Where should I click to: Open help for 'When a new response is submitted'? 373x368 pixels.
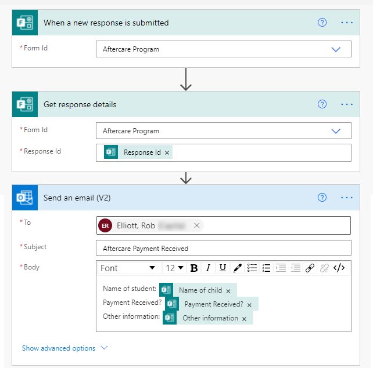[x=322, y=23]
